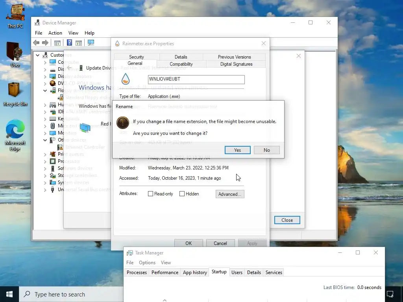Collapse the Other devices node
The image size is (403, 302).
(45, 140)
